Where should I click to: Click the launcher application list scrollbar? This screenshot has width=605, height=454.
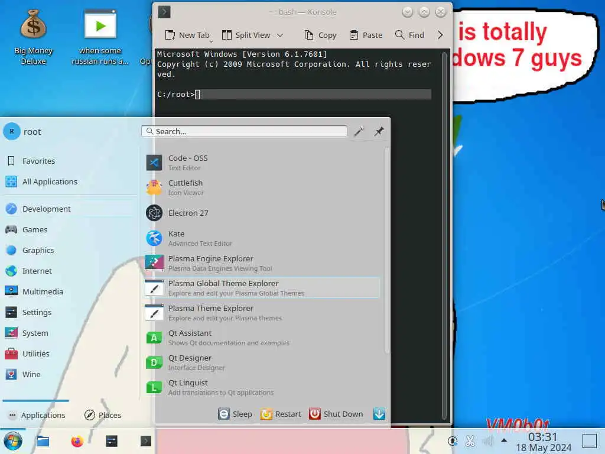click(386, 251)
